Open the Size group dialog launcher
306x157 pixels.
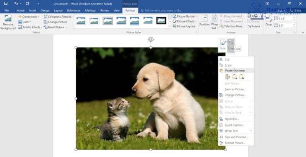click(295, 32)
